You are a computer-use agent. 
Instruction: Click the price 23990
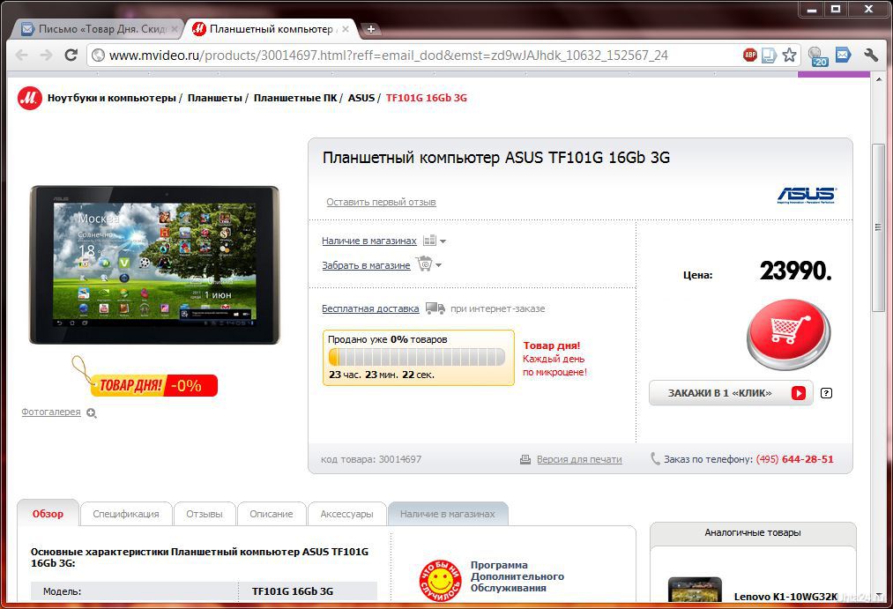coord(796,271)
